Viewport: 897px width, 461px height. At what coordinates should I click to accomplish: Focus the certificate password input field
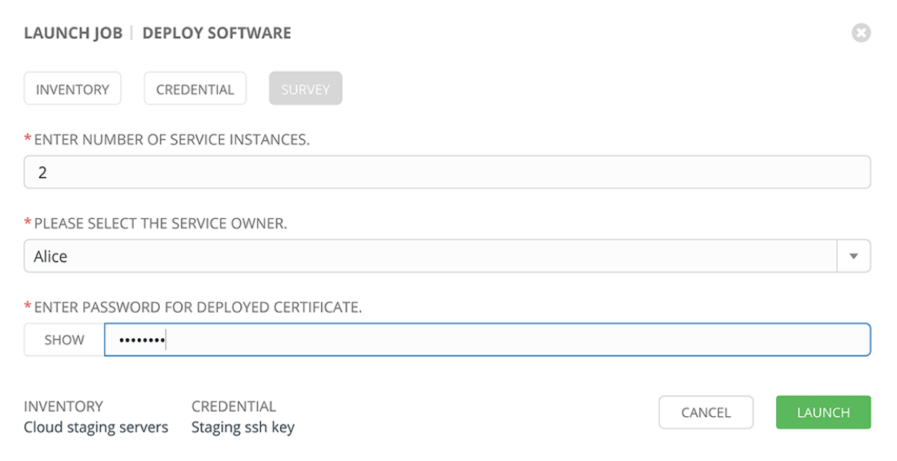[x=487, y=340]
